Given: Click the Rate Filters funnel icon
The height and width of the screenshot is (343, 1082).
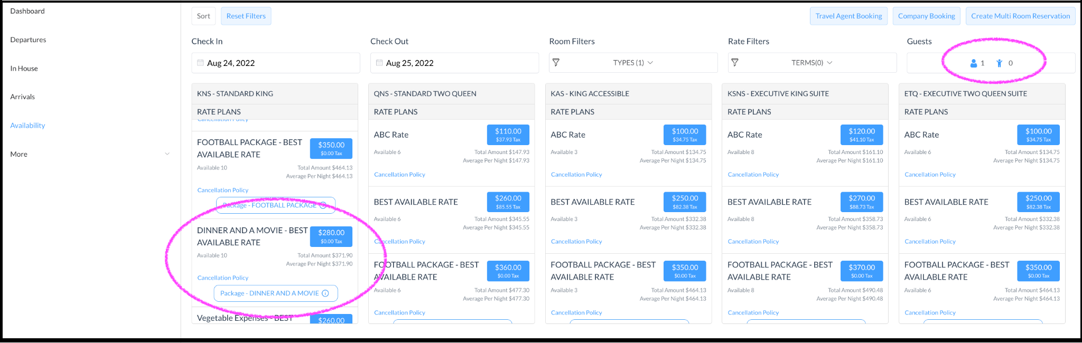Looking at the screenshot, I should (734, 63).
